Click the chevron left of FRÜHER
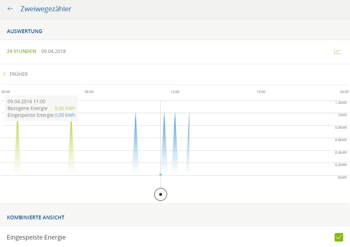350x247 pixels. click(4, 74)
